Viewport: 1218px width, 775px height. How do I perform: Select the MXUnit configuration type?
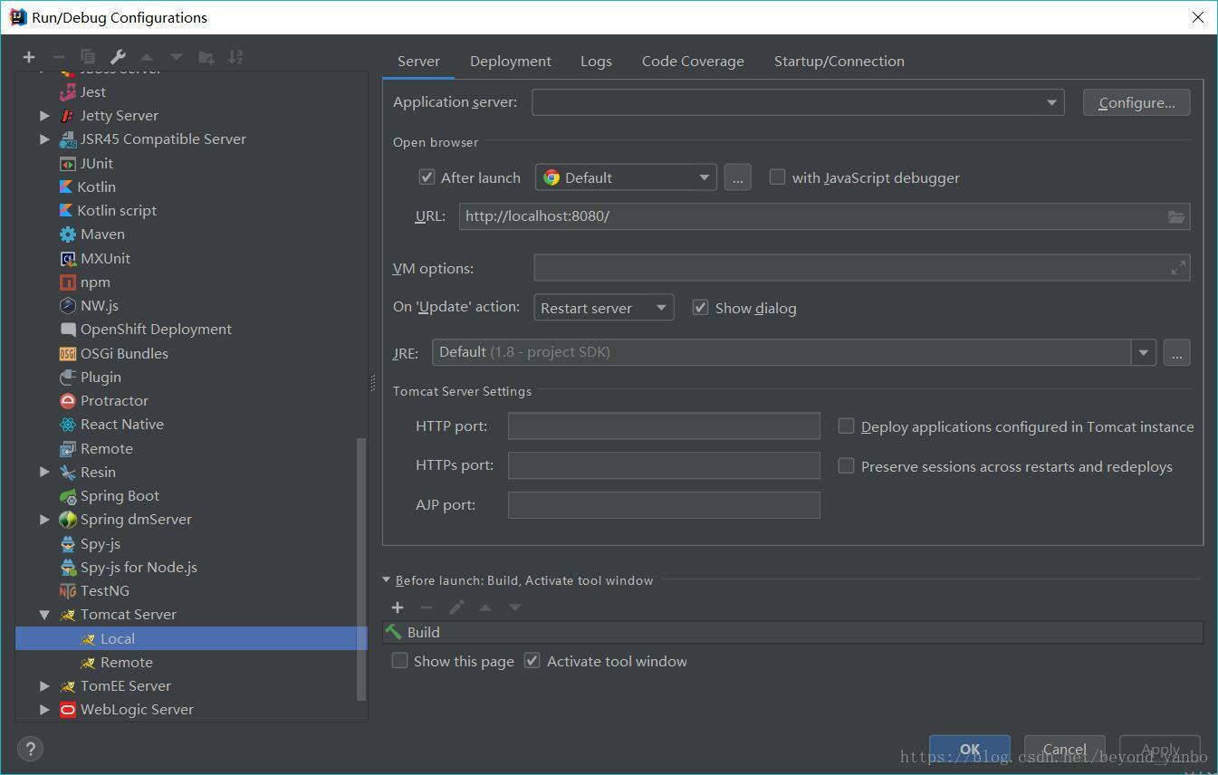point(94,258)
